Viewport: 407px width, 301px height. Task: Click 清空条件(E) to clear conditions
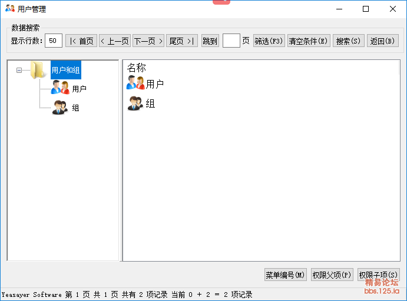coord(309,41)
